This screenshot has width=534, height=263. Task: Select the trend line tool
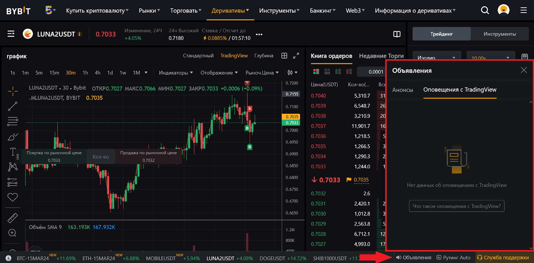[x=13, y=106]
